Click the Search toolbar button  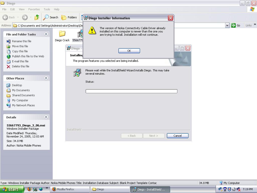[50, 17]
